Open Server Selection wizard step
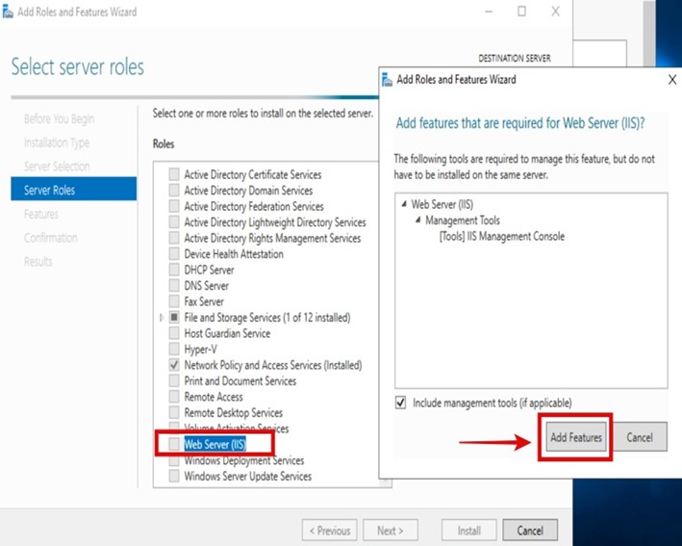682x546 pixels. click(x=57, y=167)
